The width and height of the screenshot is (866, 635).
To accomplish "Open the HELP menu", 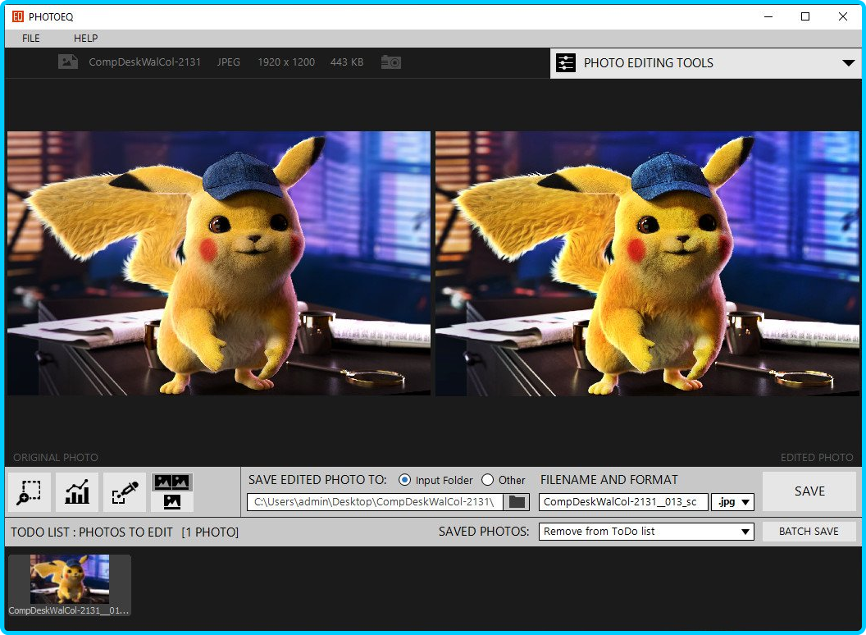I will (85, 38).
